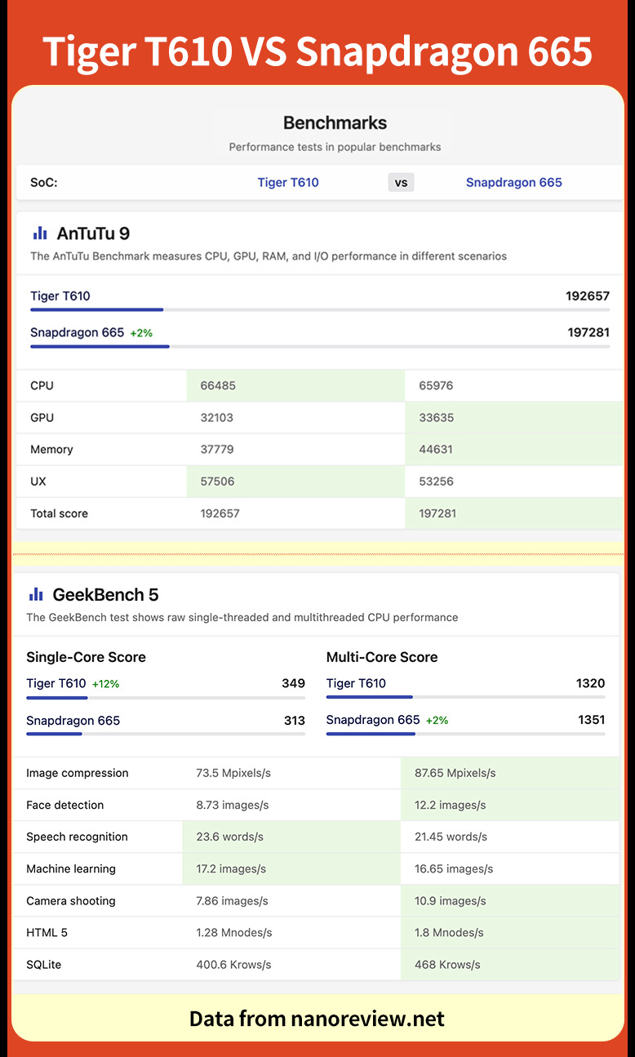This screenshot has width=635, height=1057.
Task: Click the single-core score 349
Action: [294, 683]
